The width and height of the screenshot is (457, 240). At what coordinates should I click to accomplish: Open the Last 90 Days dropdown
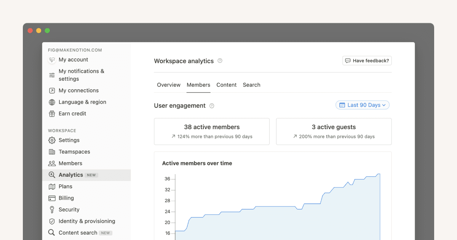362,105
